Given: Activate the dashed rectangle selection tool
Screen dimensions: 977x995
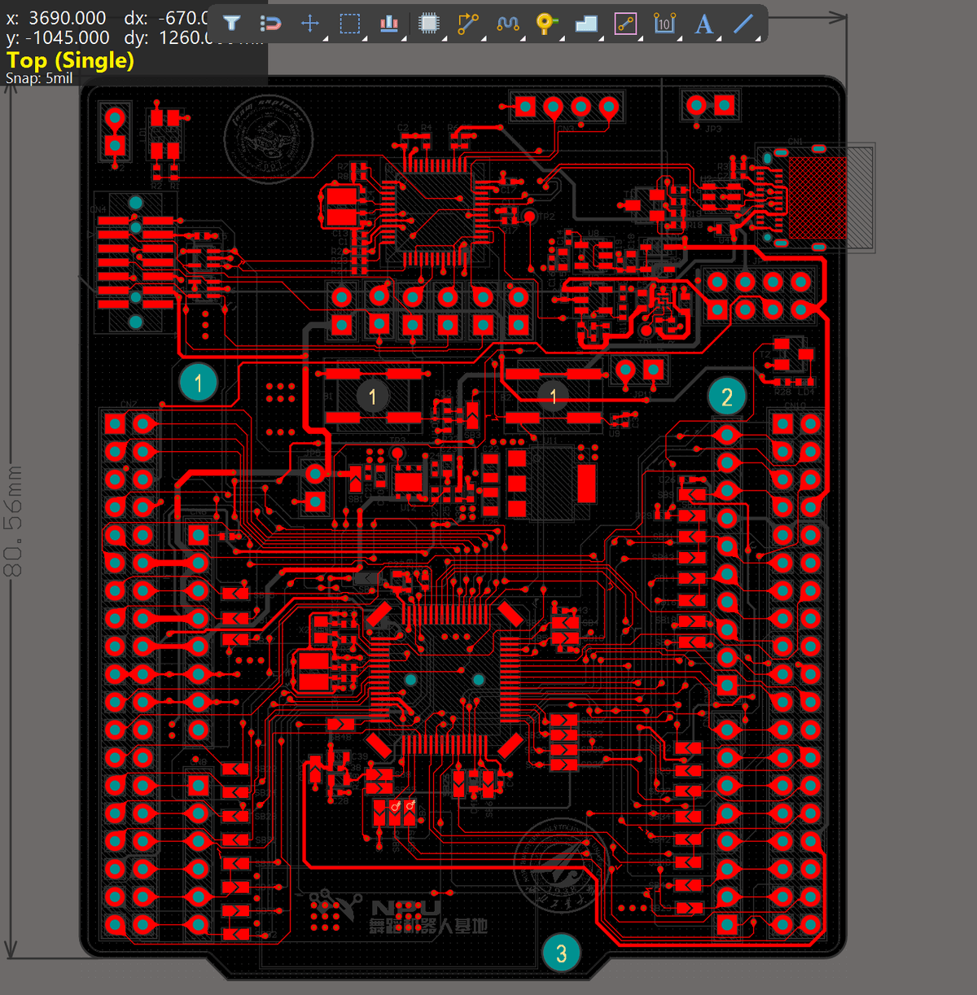Looking at the screenshot, I should pos(350,24).
